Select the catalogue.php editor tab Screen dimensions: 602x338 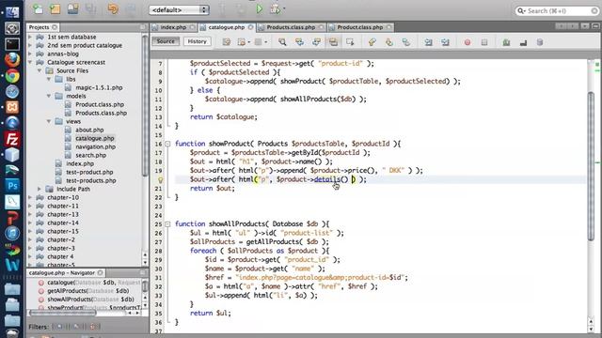point(227,27)
